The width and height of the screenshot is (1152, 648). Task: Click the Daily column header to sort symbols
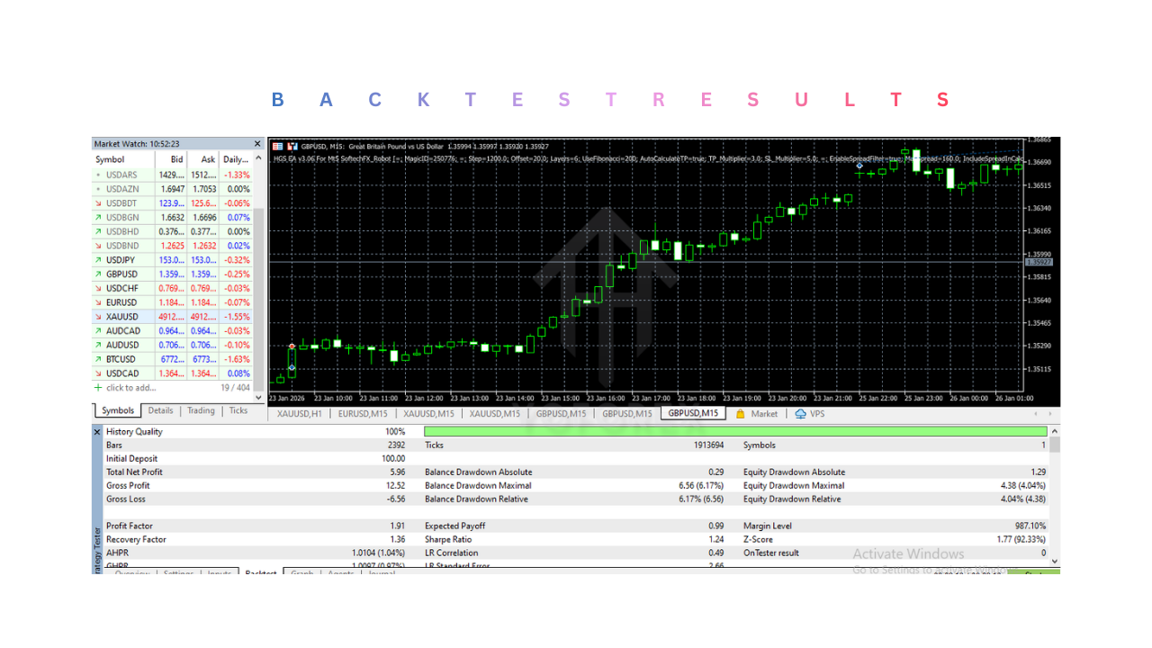[235, 158]
